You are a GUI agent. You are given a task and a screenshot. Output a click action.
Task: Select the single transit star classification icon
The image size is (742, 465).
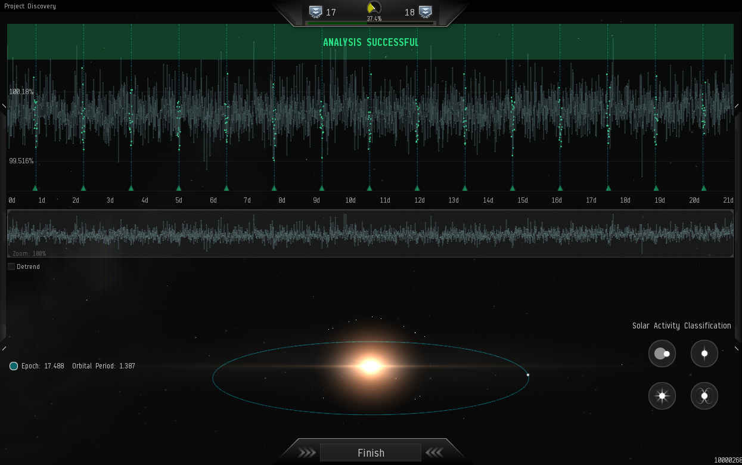point(704,354)
